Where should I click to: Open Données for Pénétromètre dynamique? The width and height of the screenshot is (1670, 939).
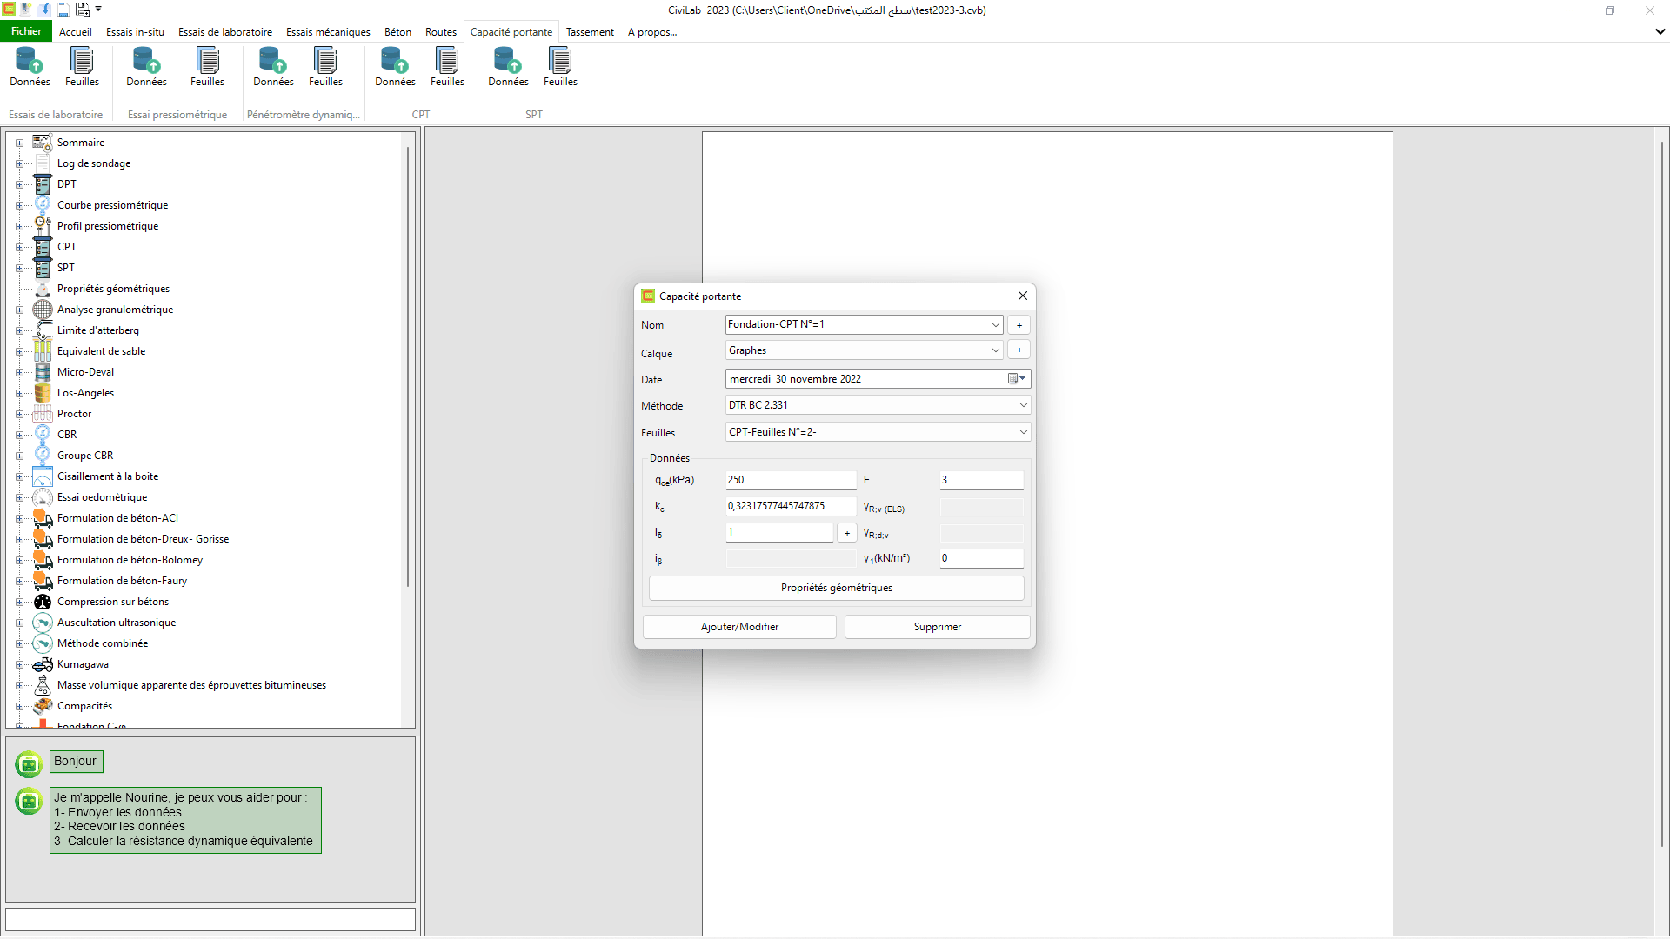pyautogui.click(x=273, y=68)
